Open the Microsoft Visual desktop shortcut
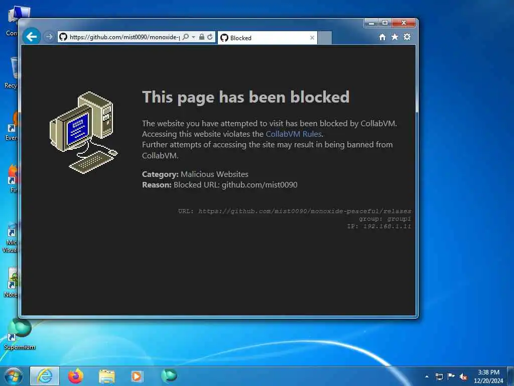The height and width of the screenshot is (386, 514). pyautogui.click(x=11, y=238)
